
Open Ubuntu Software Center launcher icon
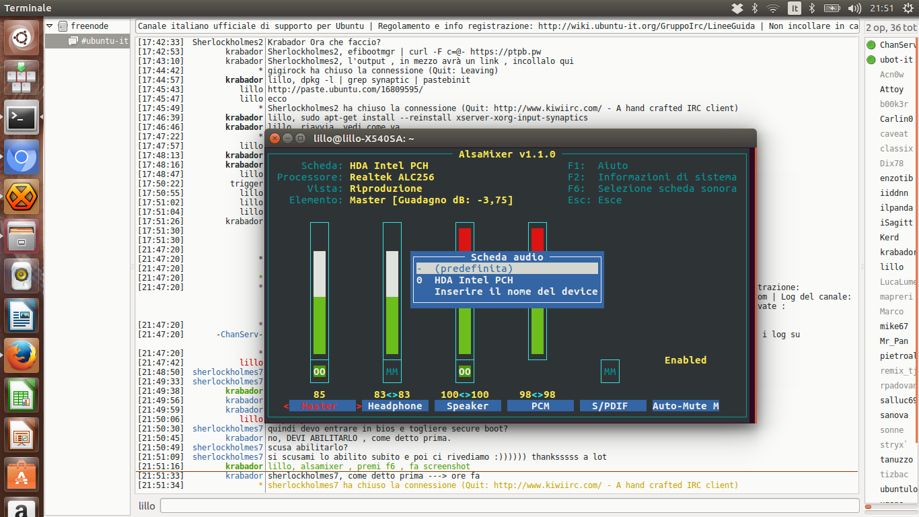tap(22, 475)
